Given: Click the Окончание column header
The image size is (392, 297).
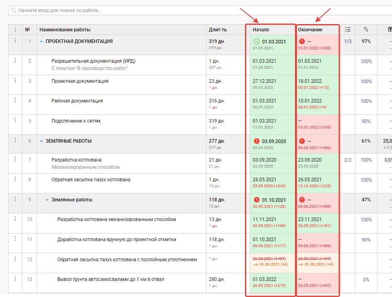Looking at the screenshot, I should [310, 30].
